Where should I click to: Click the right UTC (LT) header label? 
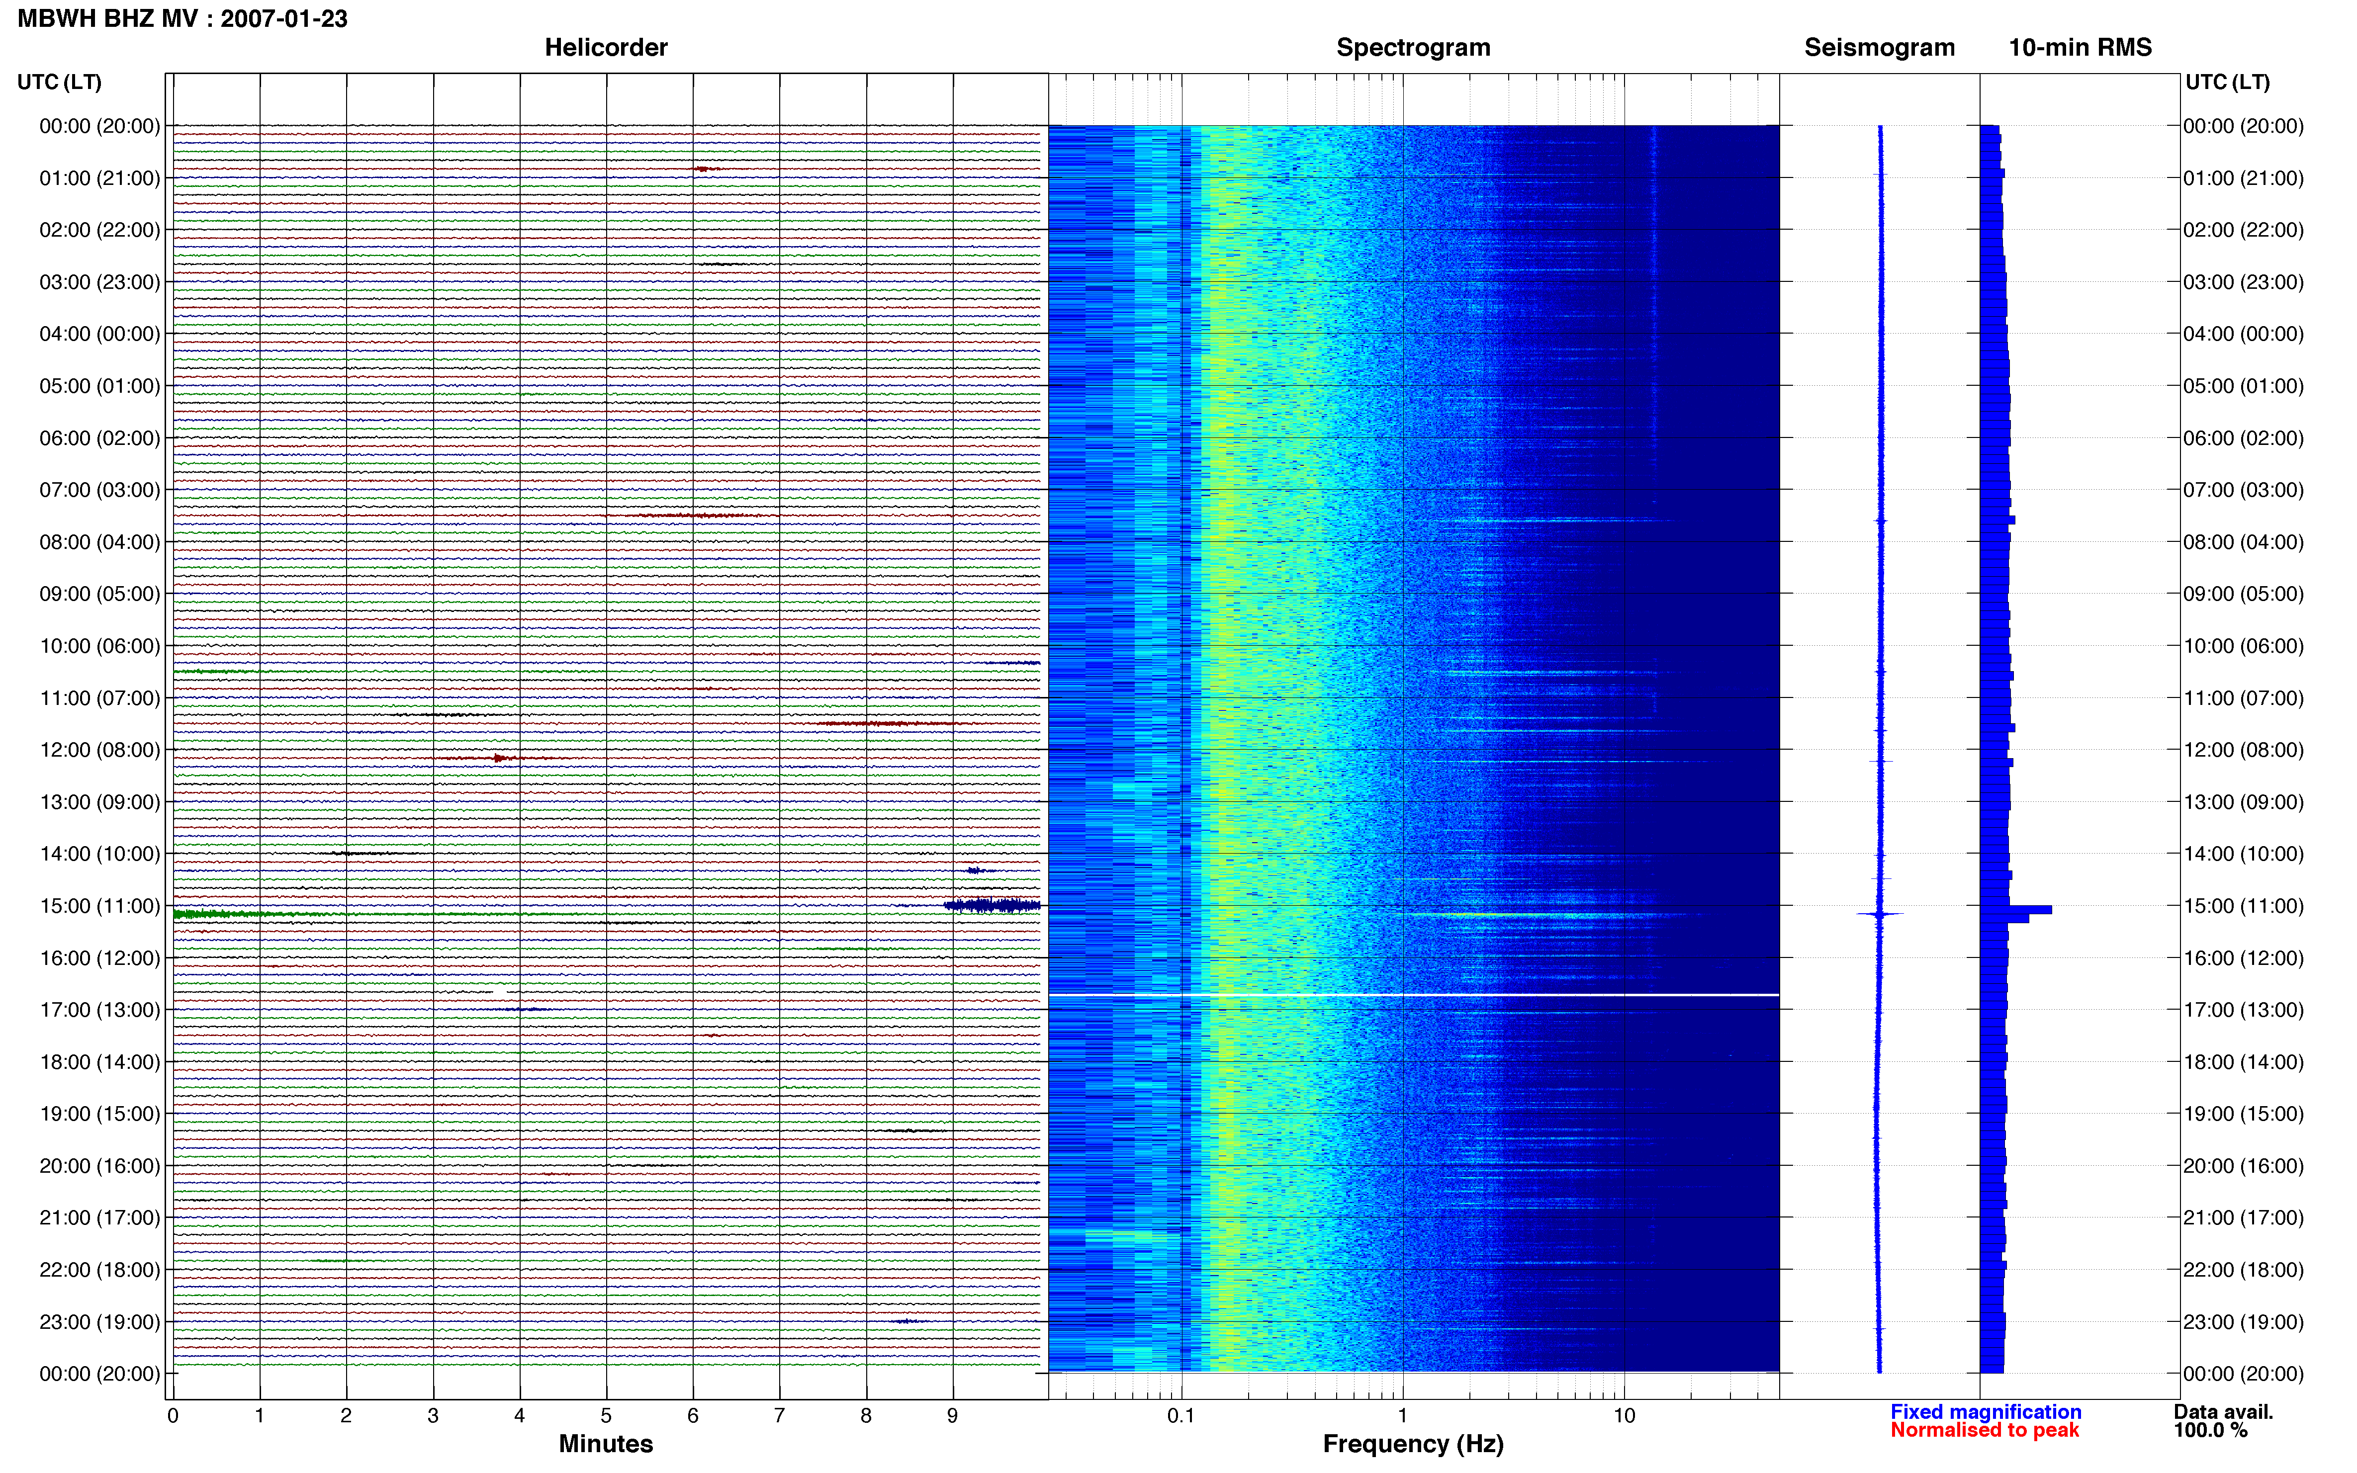2227,82
